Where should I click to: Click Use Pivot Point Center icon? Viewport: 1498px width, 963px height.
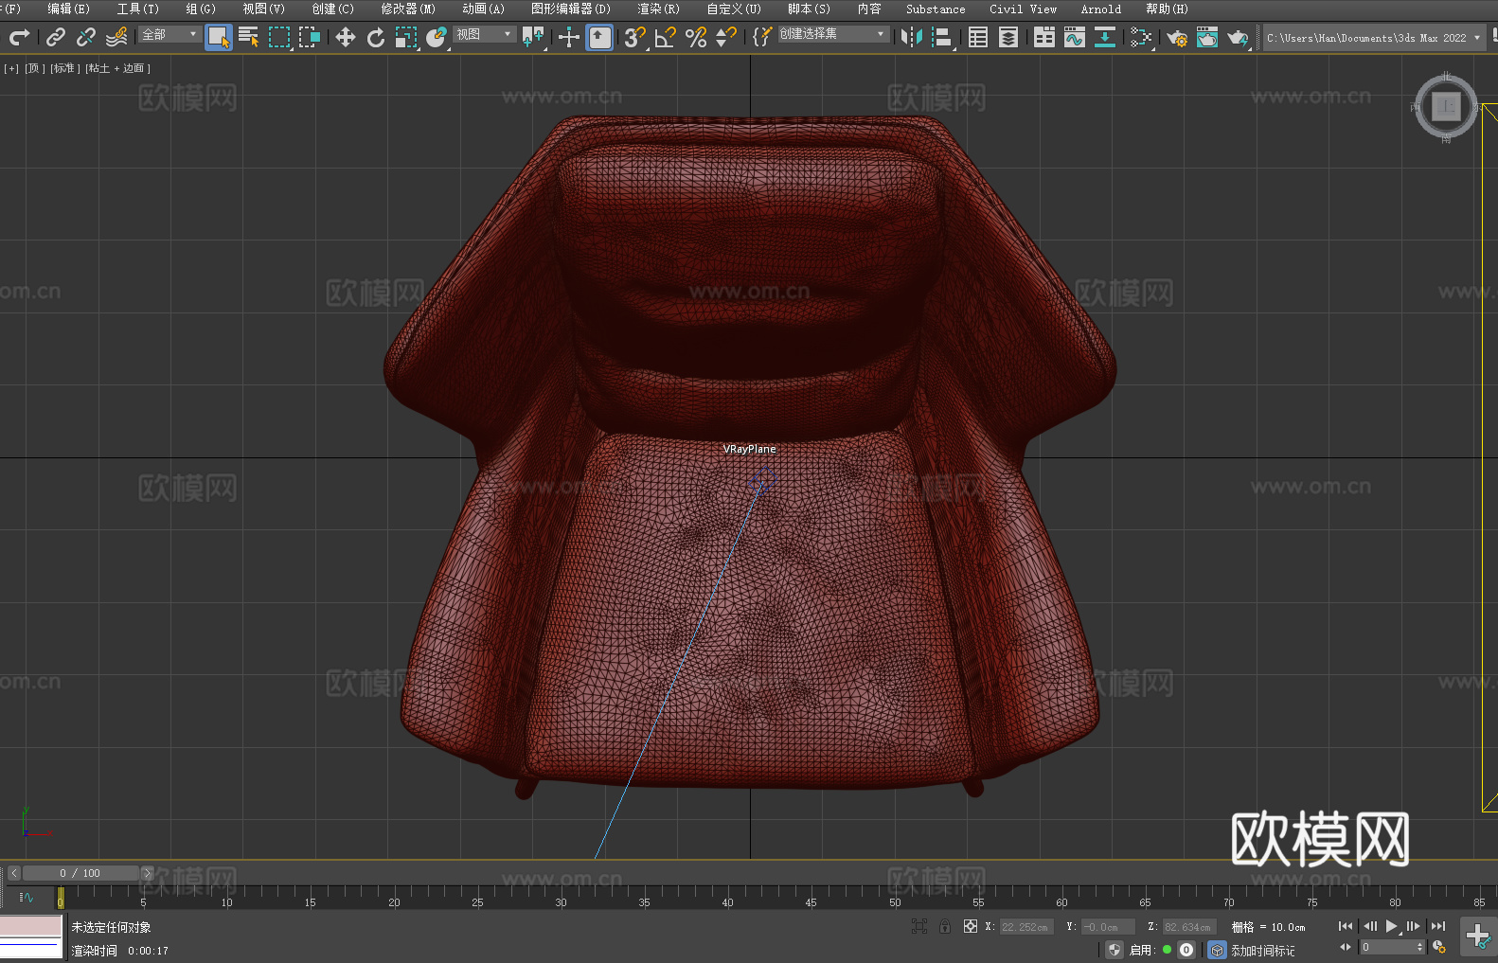[533, 37]
